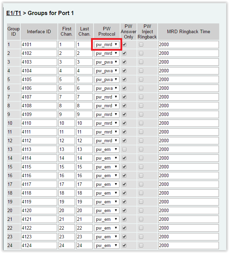Open PW Protocol dropdown for group 17
Screen dimensions: 229x253
click(x=106, y=184)
